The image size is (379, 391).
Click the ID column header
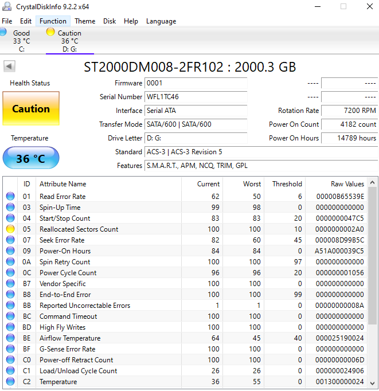27,184
